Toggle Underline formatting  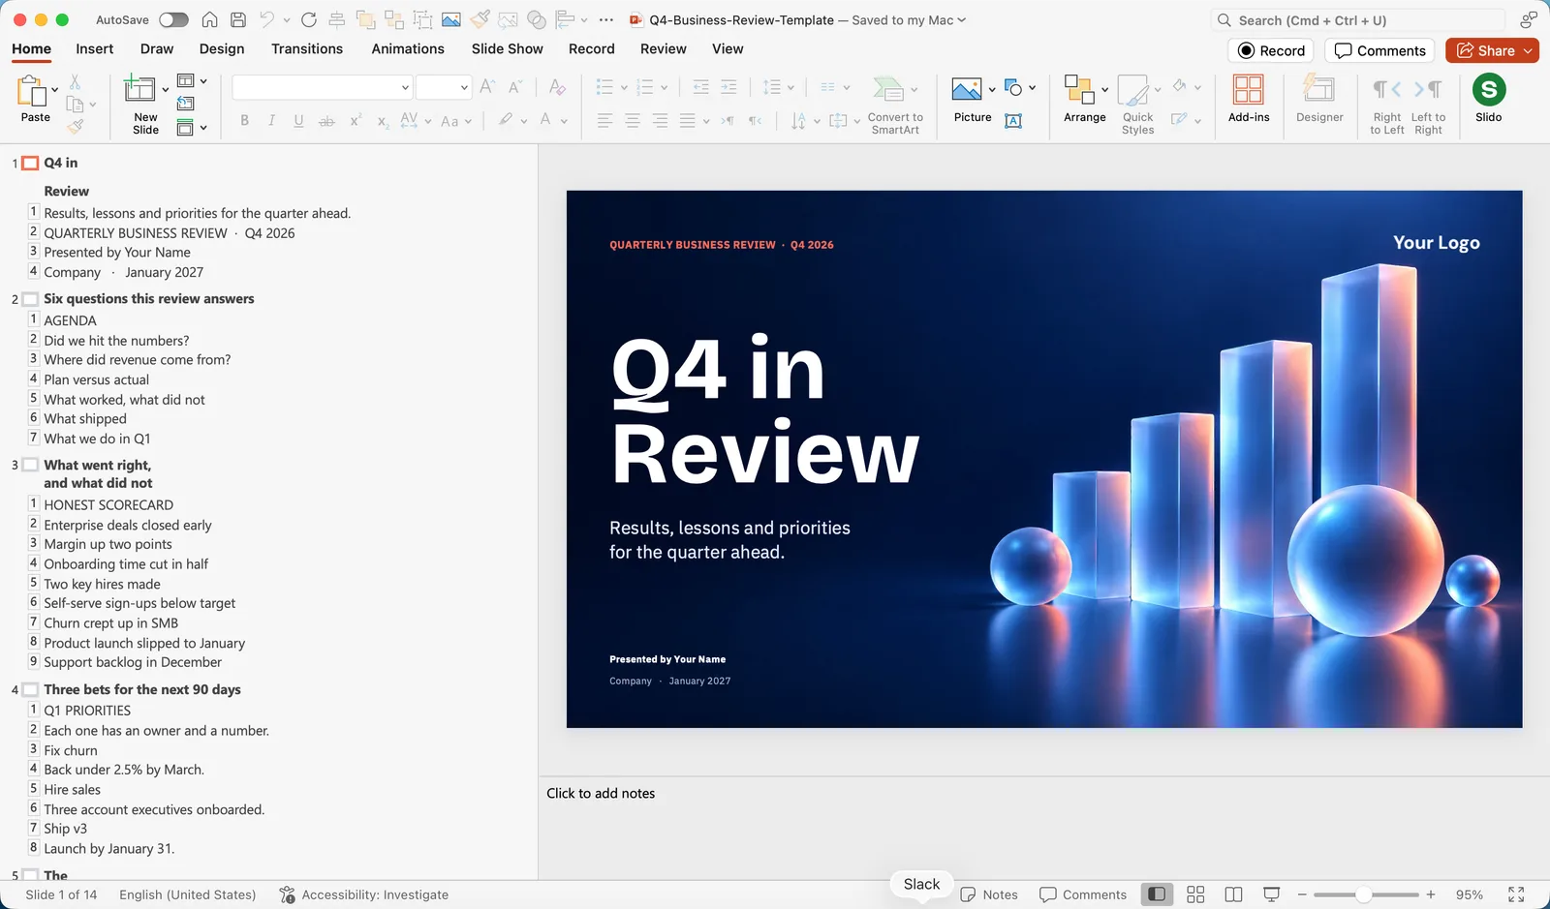coord(298,120)
